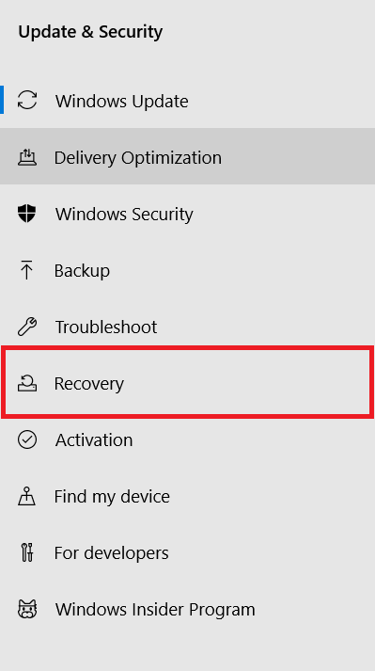Click the Recovery drive icon
Image resolution: width=375 pixels, height=671 pixels.
(27, 383)
